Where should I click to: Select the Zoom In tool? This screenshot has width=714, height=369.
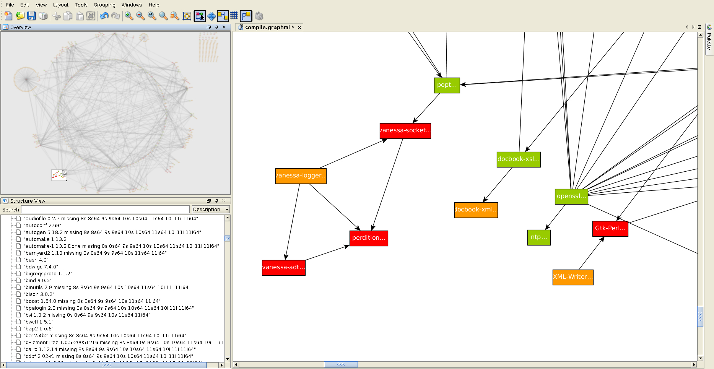click(x=128, y=16)
